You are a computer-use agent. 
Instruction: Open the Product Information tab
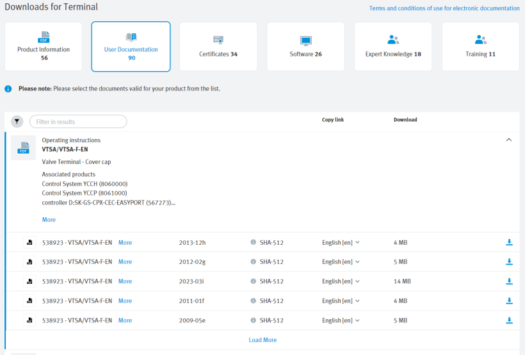tap(44, 47)
